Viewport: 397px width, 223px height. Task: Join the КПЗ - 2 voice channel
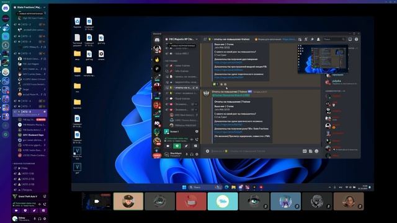30,25
